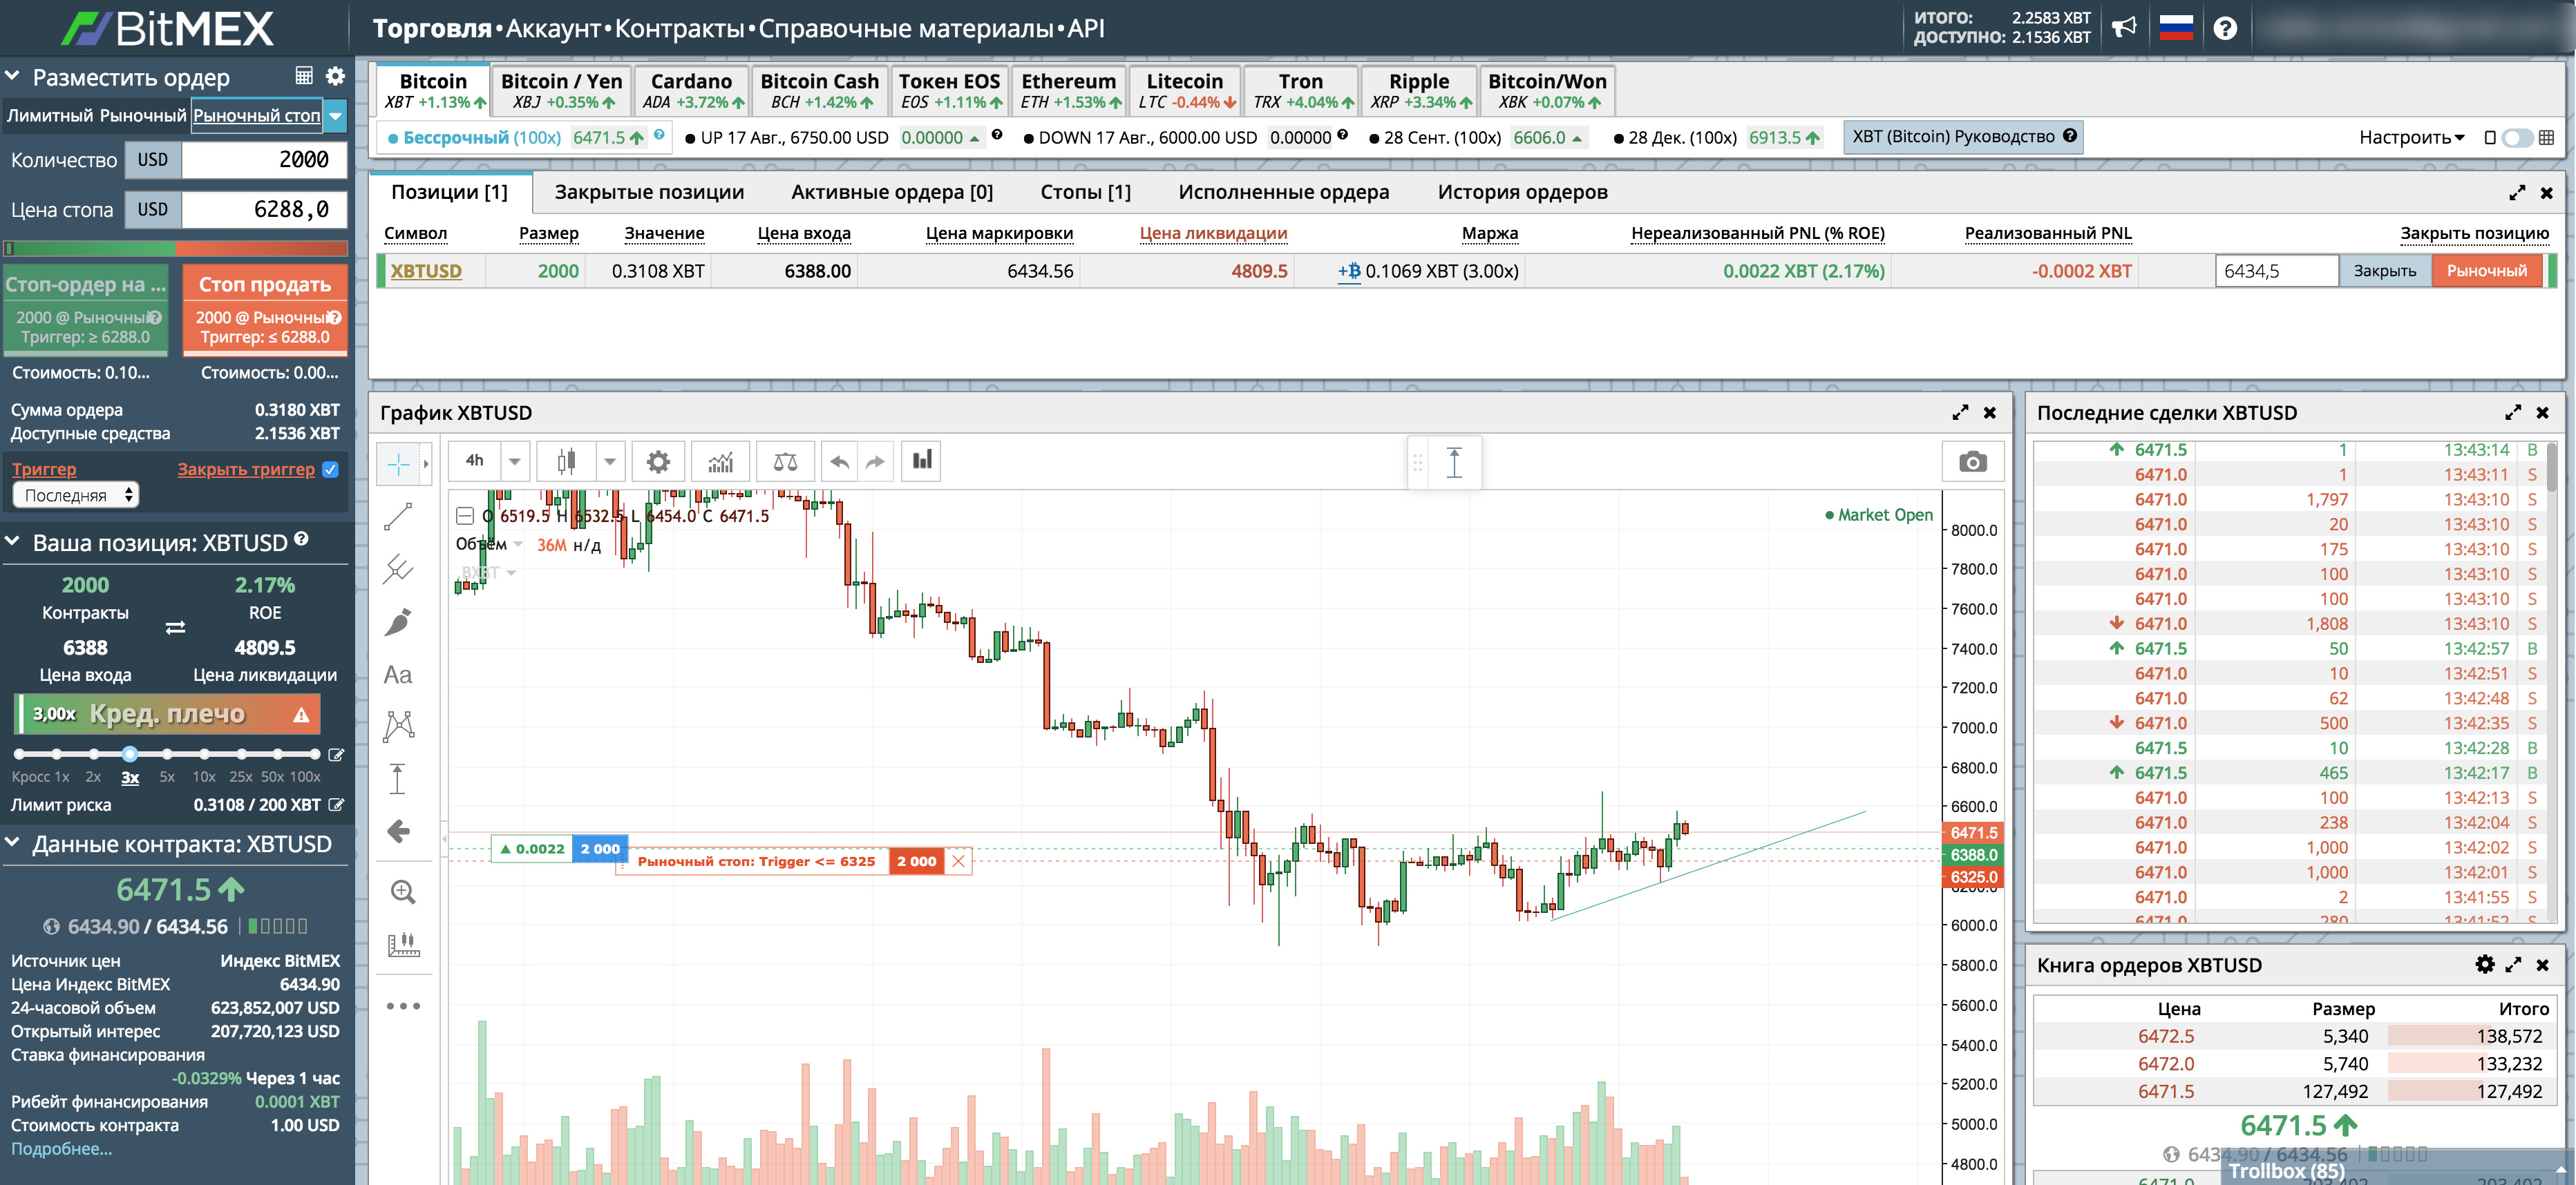This screenshot has height=1185, width=2576.
Task: Expand more drawing tools ellipsis
Action: 403,1005
